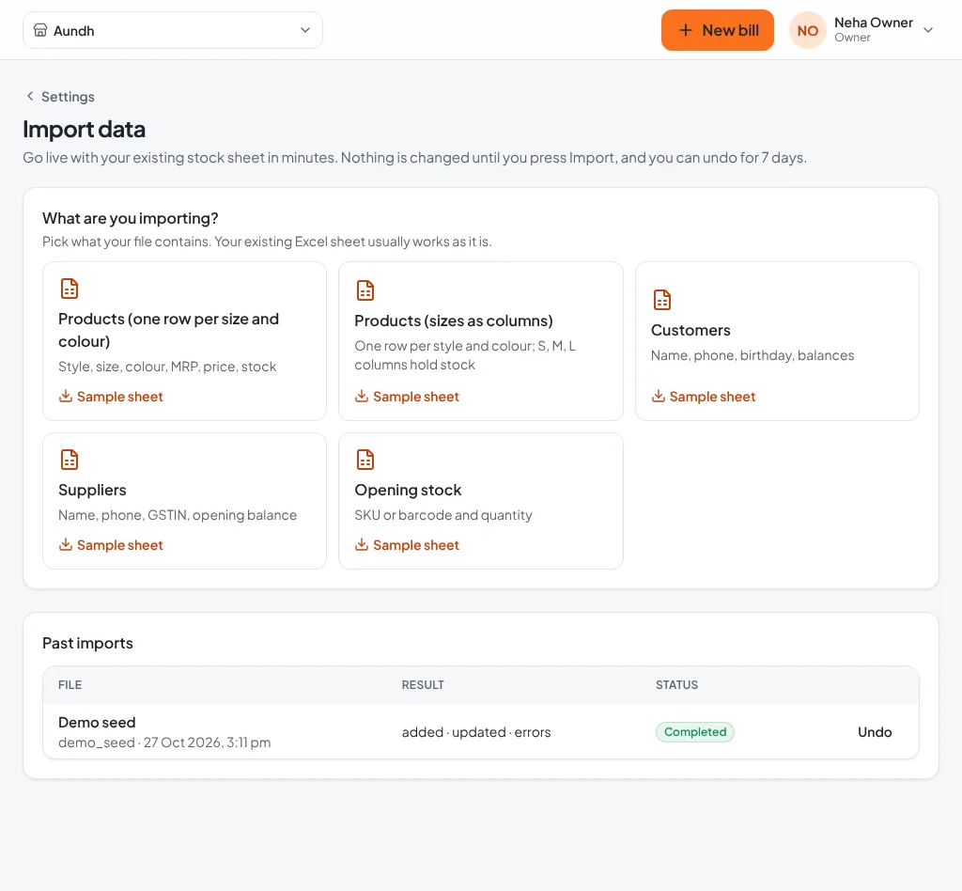The height and width of the screenshot is (891, 962).
Task: Click Name, phone, birthday, balances text
Action: (753, 355)
